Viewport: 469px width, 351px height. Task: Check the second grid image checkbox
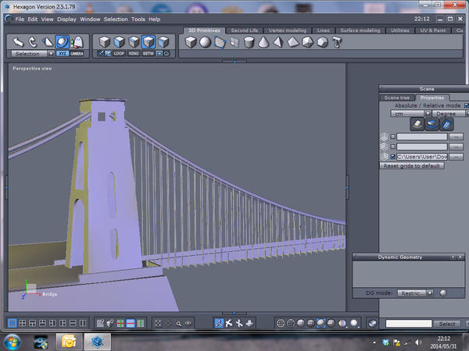(x=392, y=147)
